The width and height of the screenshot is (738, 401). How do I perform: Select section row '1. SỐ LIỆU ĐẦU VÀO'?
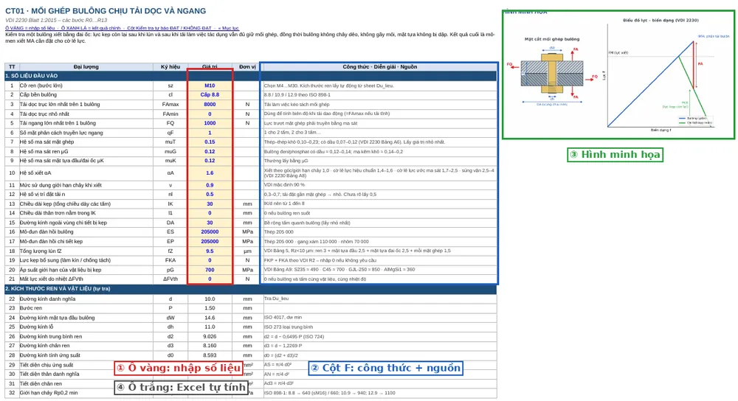(250, 76)
